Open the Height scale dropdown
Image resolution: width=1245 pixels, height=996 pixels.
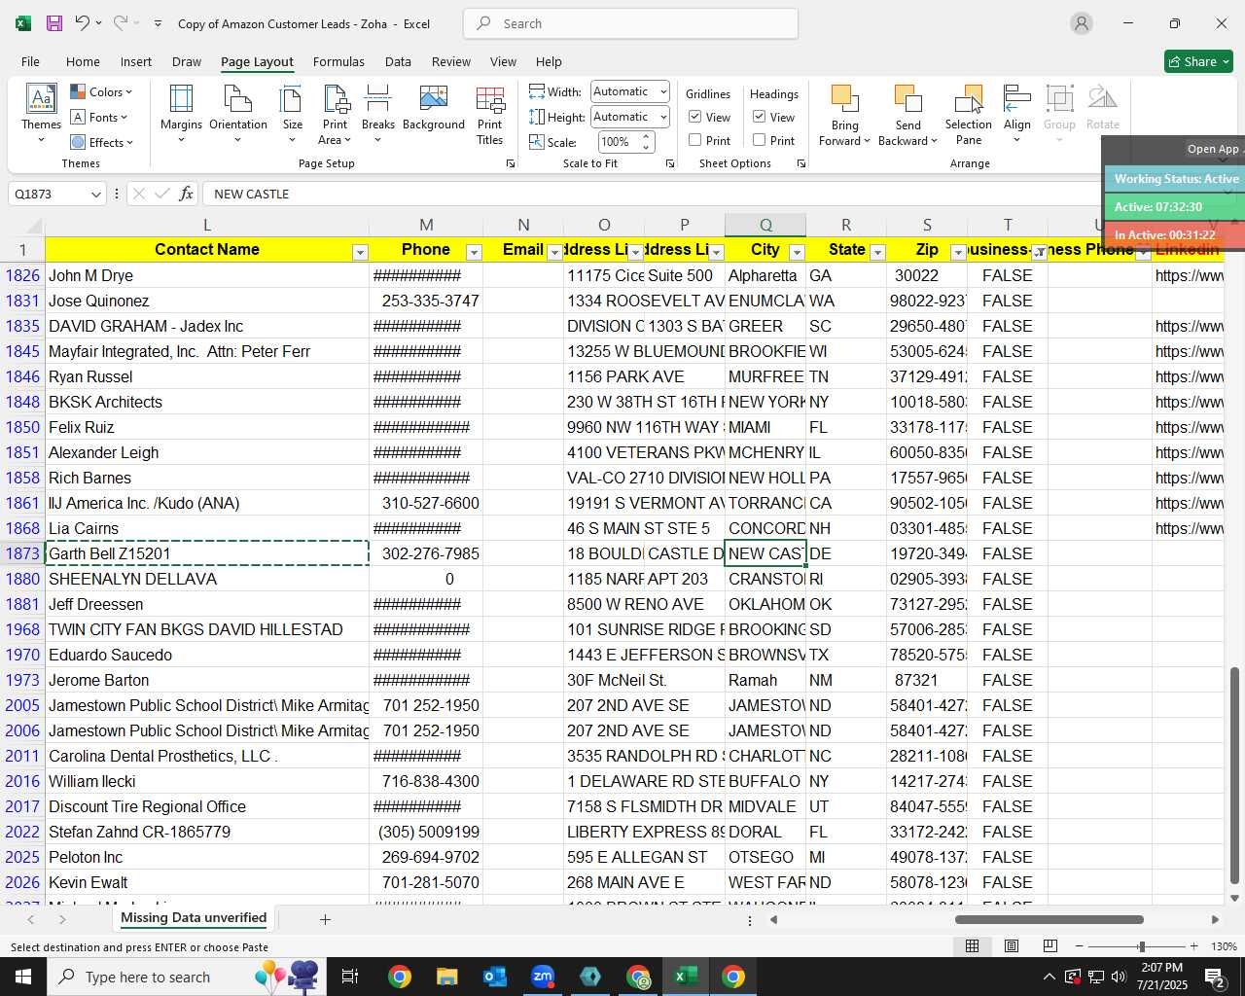coord(663,117)
